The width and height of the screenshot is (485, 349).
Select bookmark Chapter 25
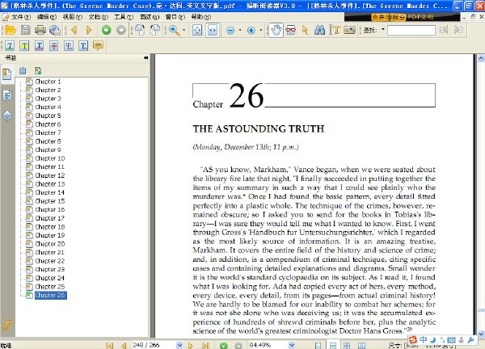click(x=50, y=287)
